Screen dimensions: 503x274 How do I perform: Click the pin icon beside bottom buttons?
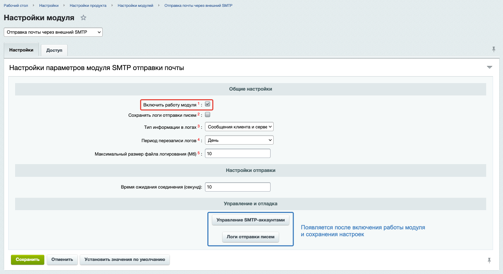pyautogui.click(x=489, y=260)
